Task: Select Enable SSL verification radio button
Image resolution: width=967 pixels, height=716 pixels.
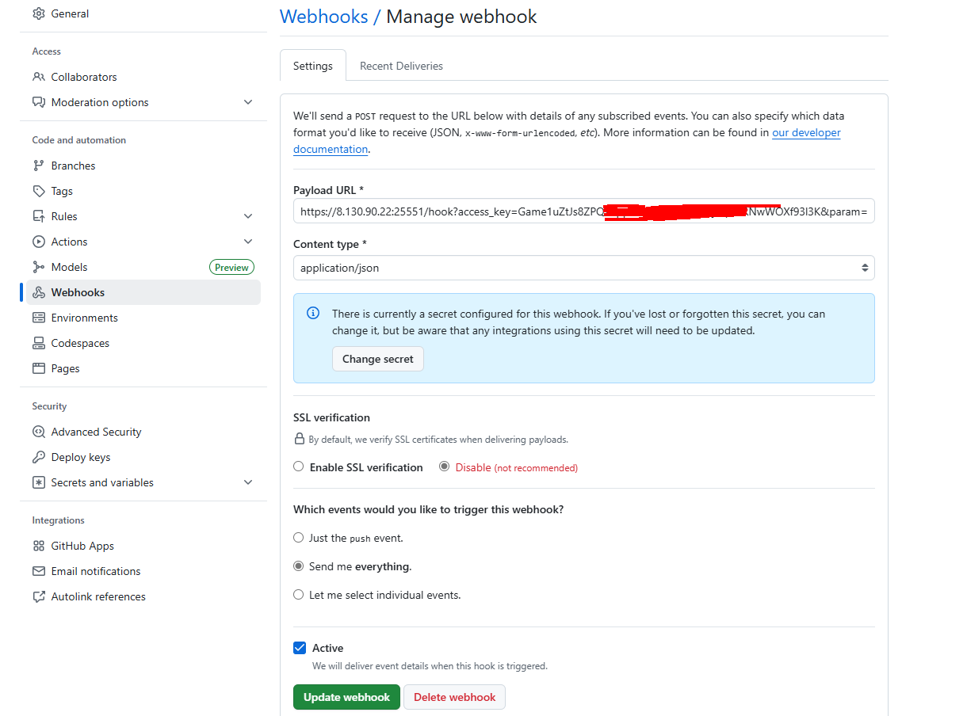Action: [299, 467]
